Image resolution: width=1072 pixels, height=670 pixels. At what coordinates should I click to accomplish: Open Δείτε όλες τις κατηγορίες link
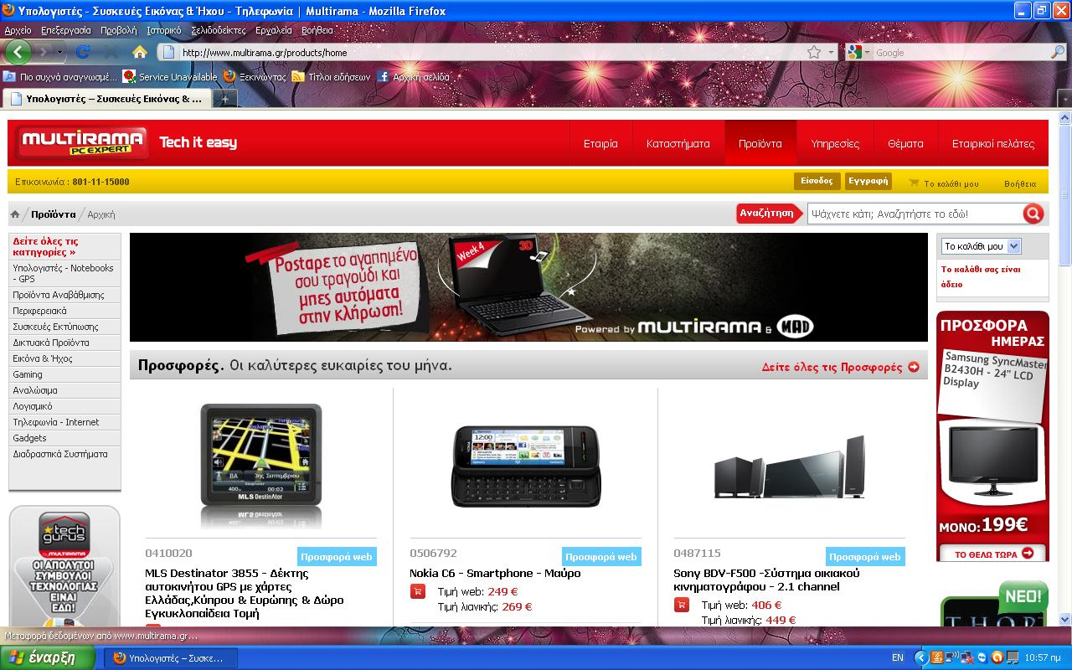(46, 246)
